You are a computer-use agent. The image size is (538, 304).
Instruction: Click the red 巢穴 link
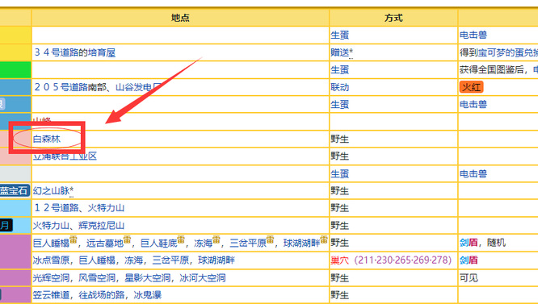[339, 260]
